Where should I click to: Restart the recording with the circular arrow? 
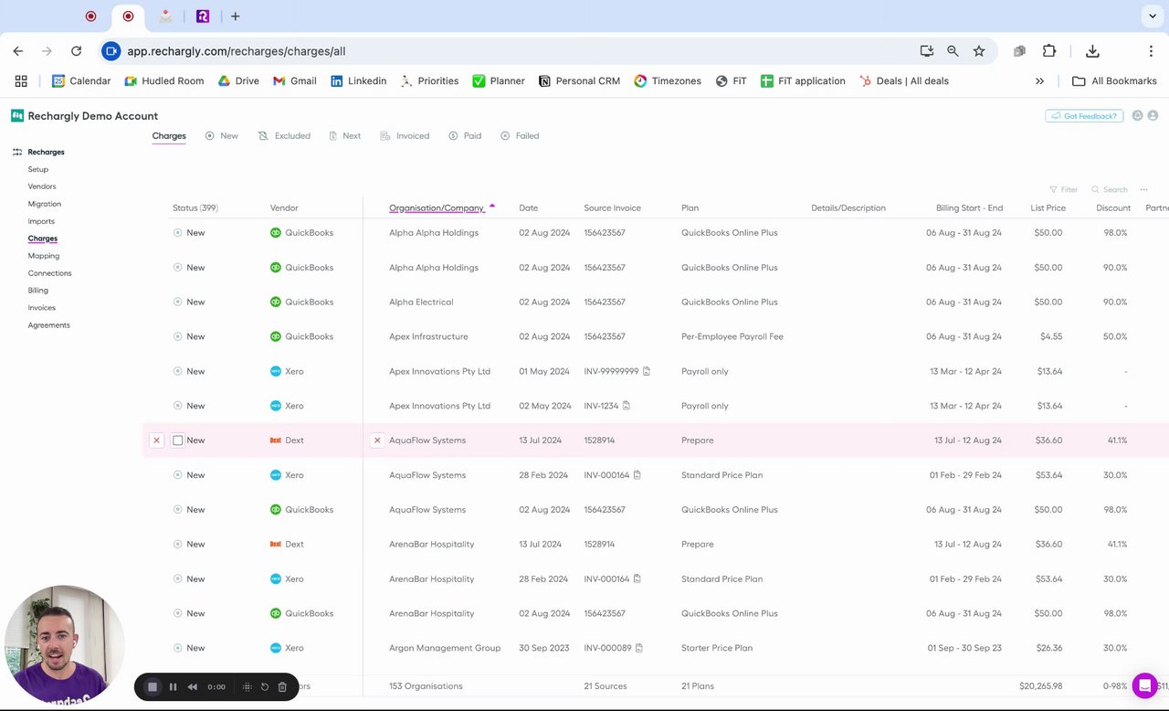265,686
